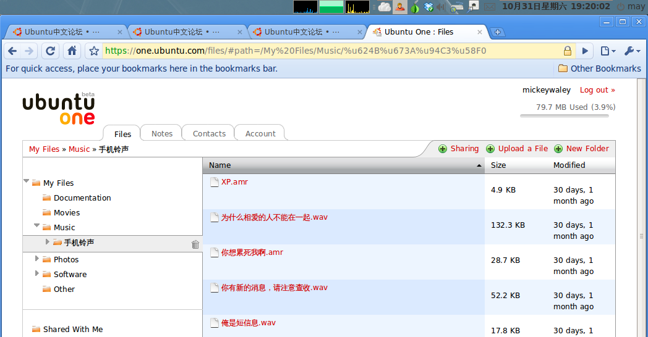Click the storage usage bar
Screen dimensions: 648x337
pyautogui.click(x=565, y=116)
